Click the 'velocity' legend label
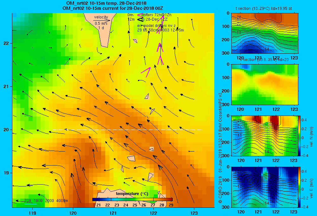317x216 pixels. click(101, 17)
